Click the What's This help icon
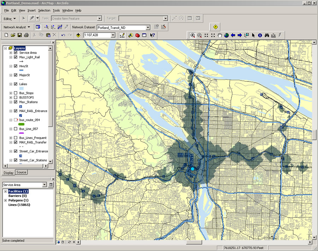318x251 pixels. point(152,35)
